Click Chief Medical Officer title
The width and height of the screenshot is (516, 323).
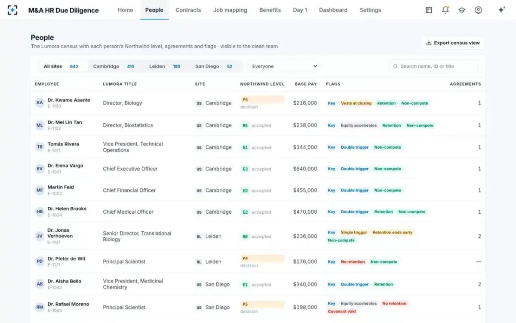[x=128, y=212]
